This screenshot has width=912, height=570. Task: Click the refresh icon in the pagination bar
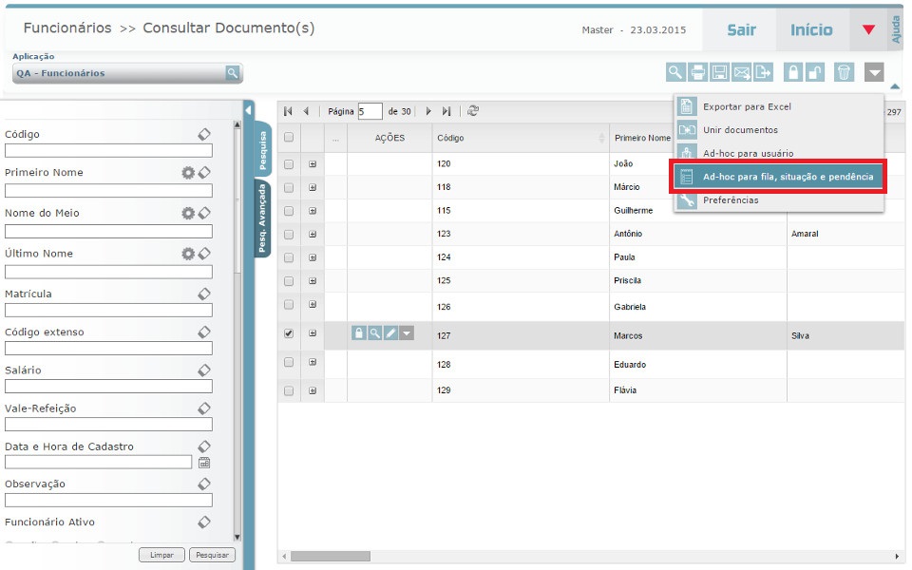473,111
